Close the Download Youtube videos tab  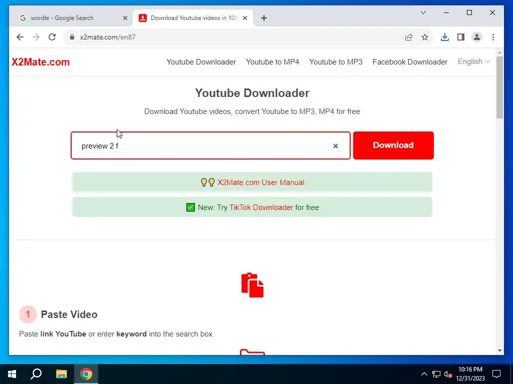pyautogui.click(x=244, y=18)
